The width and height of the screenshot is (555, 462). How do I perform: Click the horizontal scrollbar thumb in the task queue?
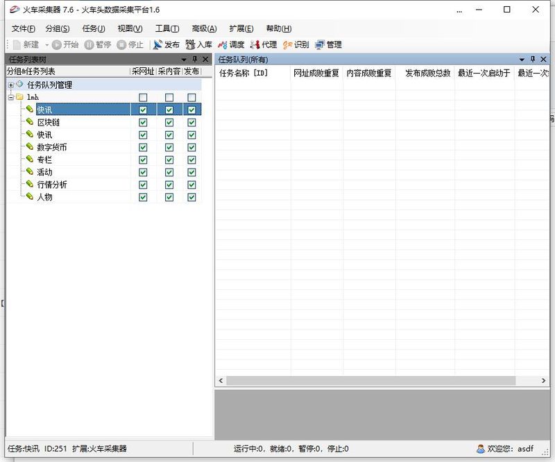click(371, 381)
